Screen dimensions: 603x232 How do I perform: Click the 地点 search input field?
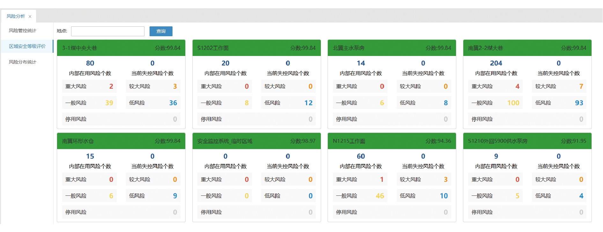107,31
